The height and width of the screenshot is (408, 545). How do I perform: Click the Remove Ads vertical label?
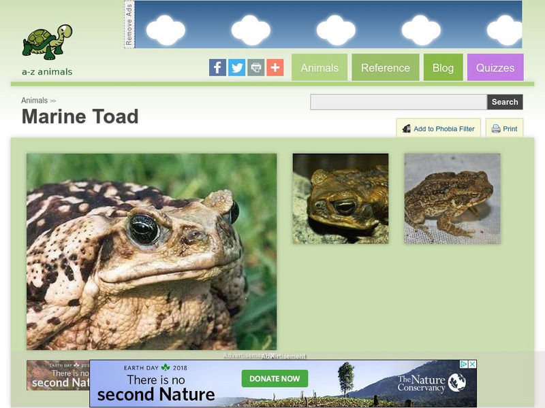coord(129,24)
